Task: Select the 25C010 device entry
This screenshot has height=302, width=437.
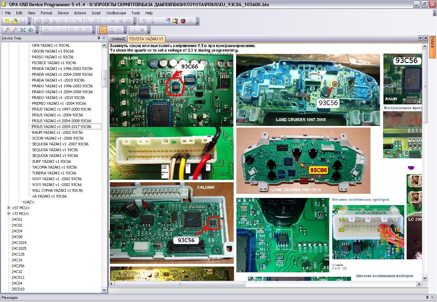Action: click(18, 289)
